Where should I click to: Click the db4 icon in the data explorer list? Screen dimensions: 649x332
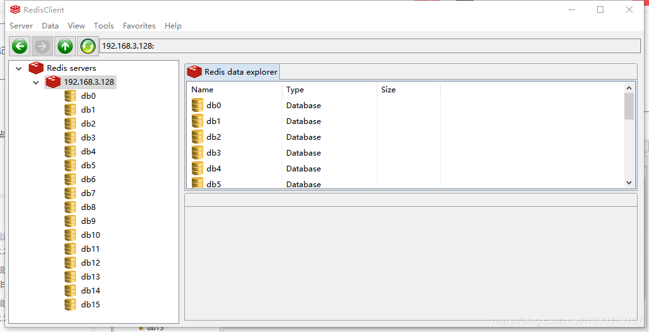point(198,168)
